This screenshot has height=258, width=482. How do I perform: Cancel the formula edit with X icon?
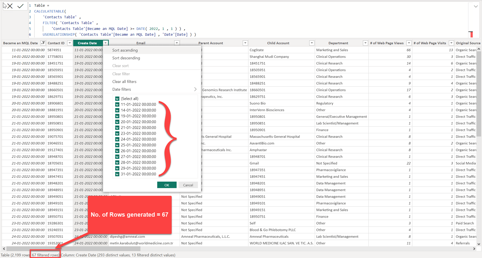[x=10, y=6]
